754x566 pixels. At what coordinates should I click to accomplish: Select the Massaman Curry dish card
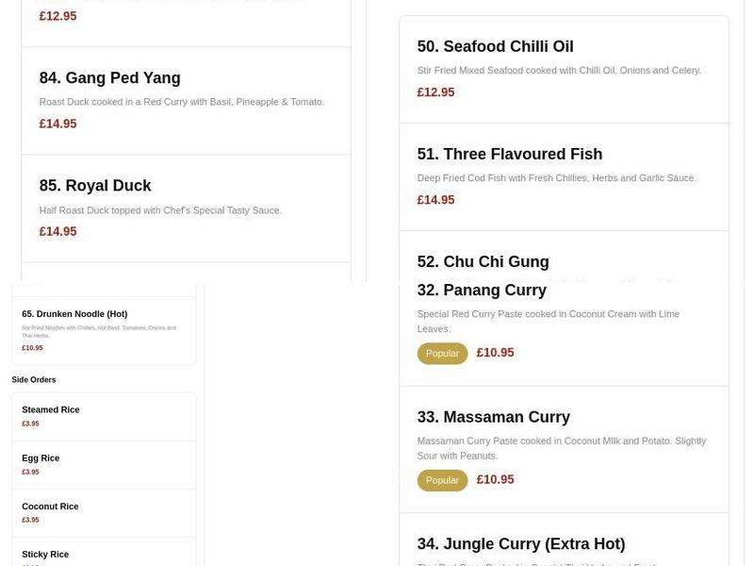click(x=494, y=416)
